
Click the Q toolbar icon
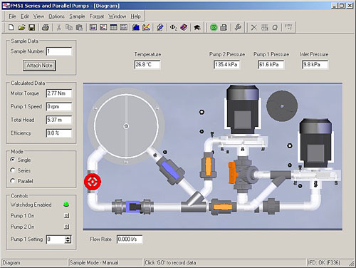(275, 27)
